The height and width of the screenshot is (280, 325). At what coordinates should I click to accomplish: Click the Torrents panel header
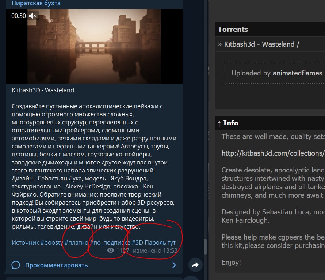click(270, 29)
